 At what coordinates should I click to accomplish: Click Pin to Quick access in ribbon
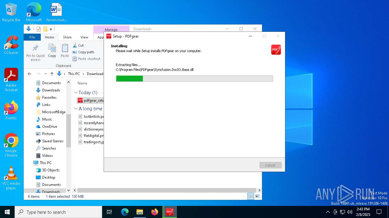(x=36, y=53)
